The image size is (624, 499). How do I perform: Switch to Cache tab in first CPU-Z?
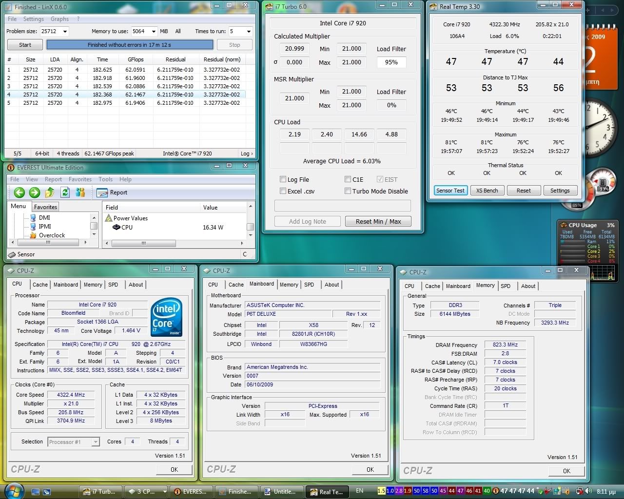click(x=40, y=285)
